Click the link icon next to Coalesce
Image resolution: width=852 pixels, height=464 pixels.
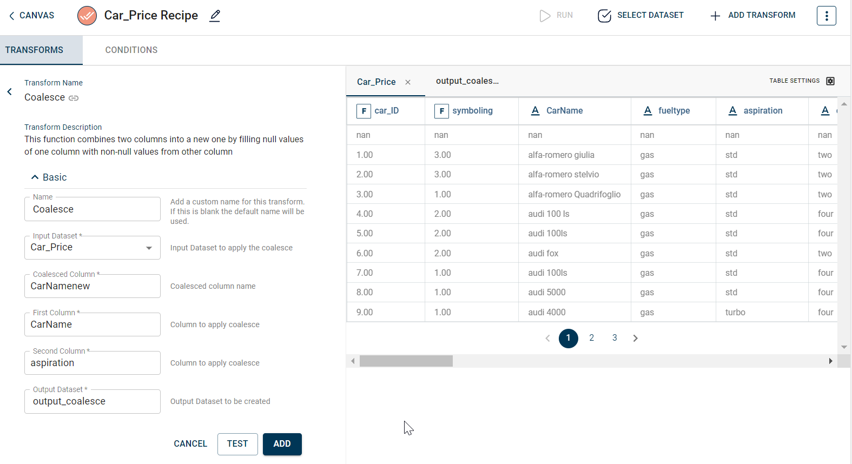[x=74, y=98]
